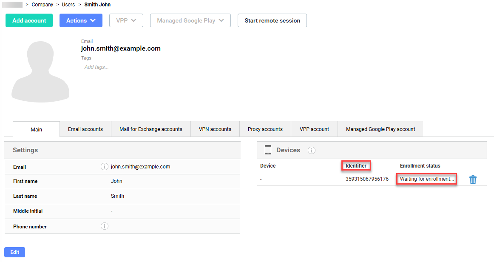This screenshot has width=494, height=262.
Task: Expand the Managed Google Play dropdown
Action: click(x=190, y=20)
